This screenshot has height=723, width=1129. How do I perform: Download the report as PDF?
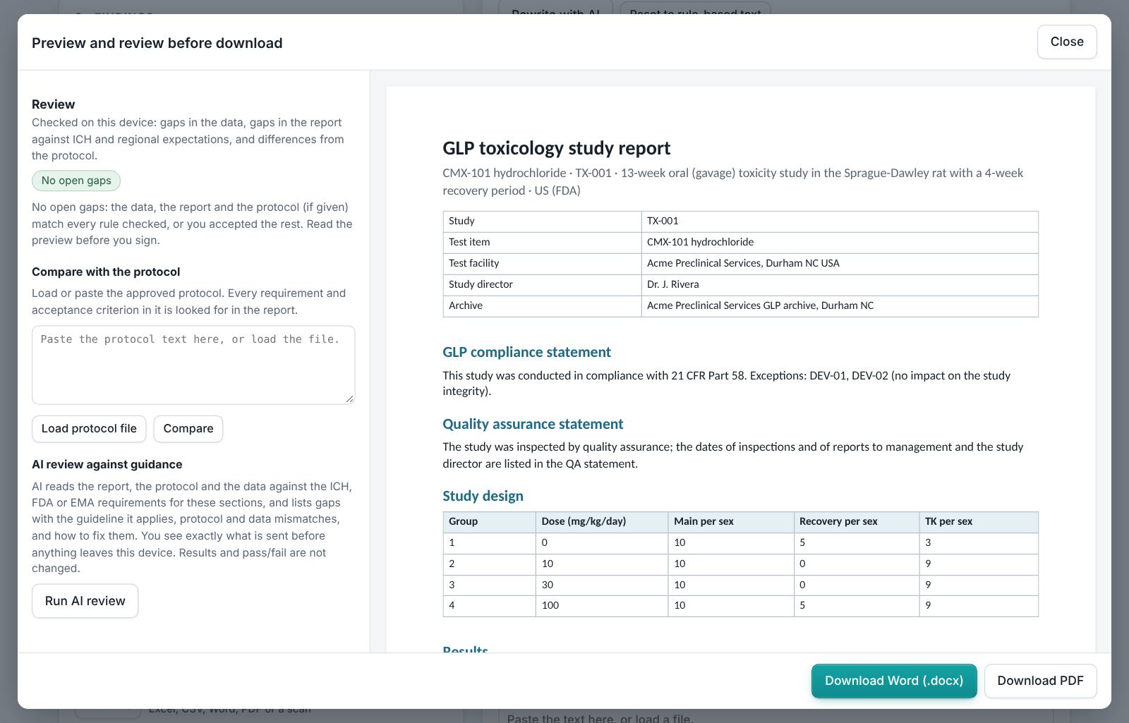(1040, 681)
